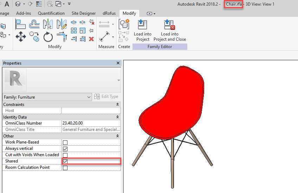
Task: Activate the Rotate tool
Action: click(48, 36)
